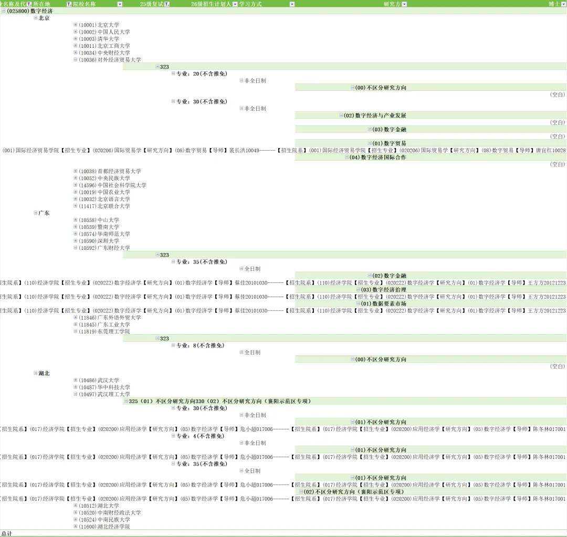Viewport: 567px width, 537px height.
Task: Collapse (10036)对外经济贸易大学 row
Action: [x=75, y=59]
